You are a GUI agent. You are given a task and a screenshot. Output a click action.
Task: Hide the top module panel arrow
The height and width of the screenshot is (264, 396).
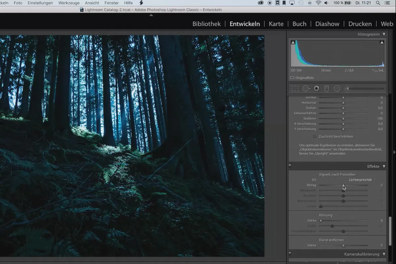pos(151,15)
